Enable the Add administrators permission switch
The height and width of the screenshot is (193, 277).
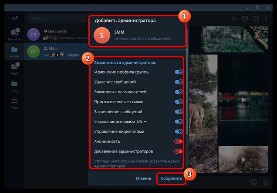(x=178, y=151)
